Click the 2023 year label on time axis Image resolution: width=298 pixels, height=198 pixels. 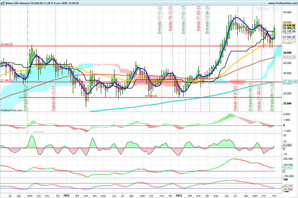[x=179, y=196]
